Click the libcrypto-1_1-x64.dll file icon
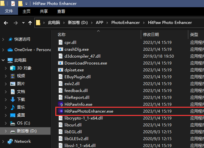 pyautogui.click(x=61, y=118)
